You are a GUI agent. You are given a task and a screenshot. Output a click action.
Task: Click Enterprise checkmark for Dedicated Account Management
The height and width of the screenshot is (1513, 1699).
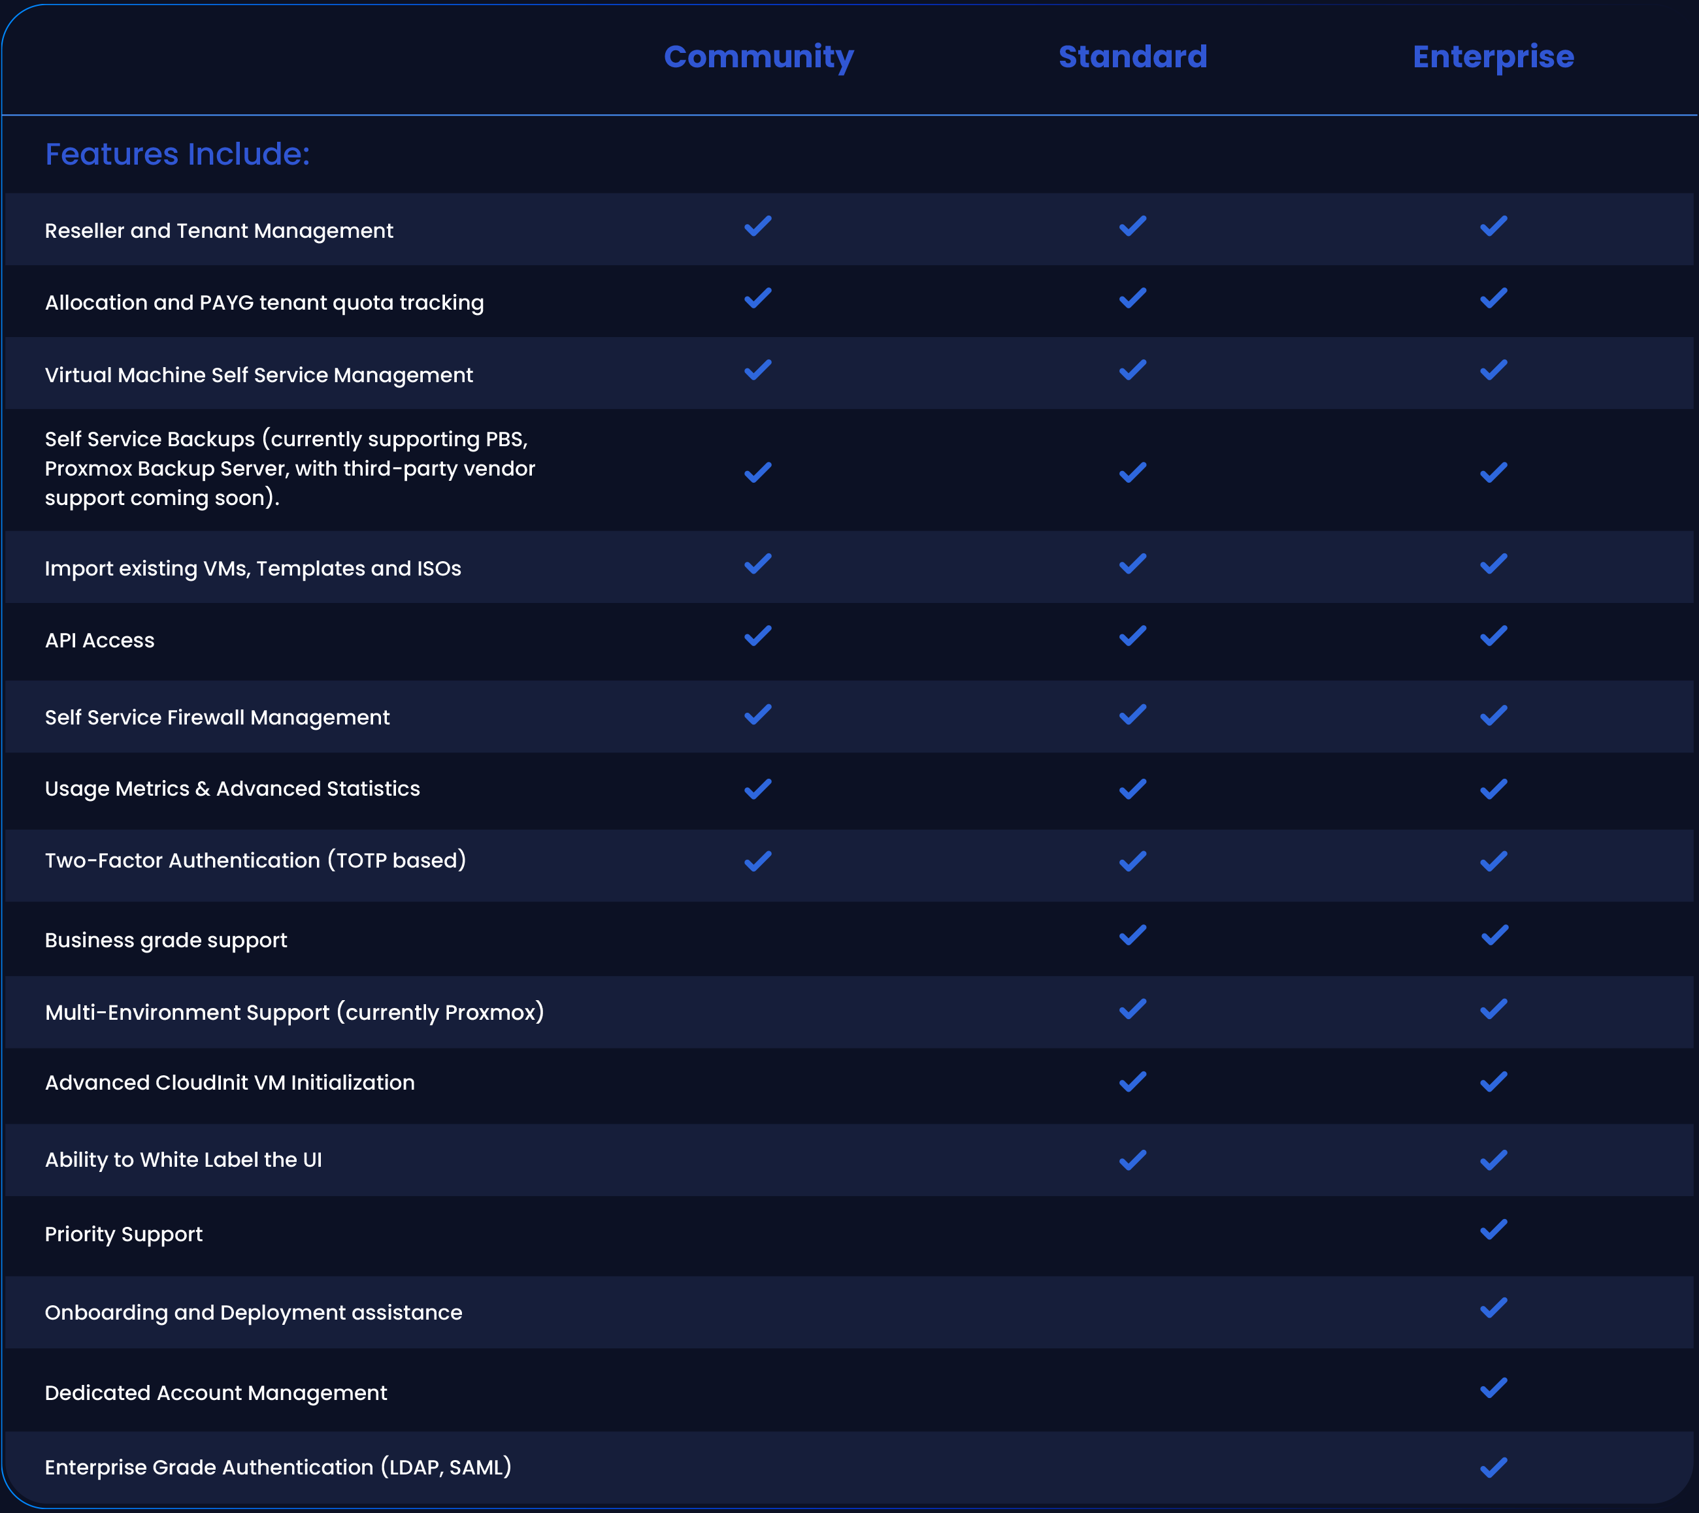tap(1494, 1388)
